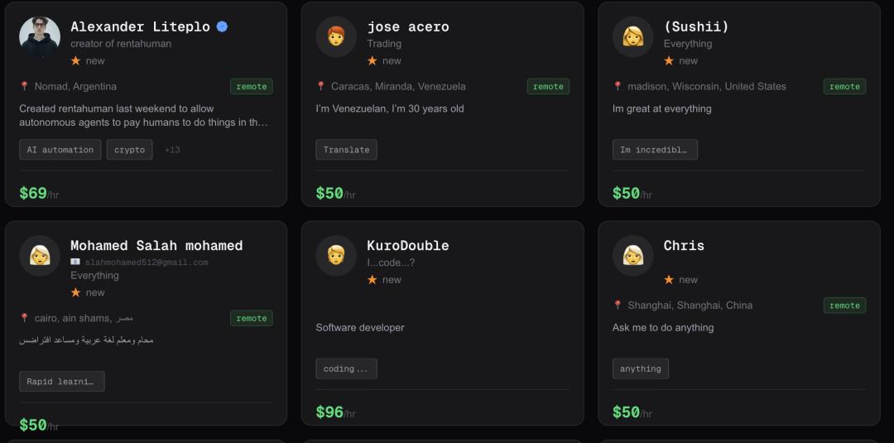Viewport: 894px width, 443px height.
Task: Click the location pin next to Caracas, Miranda
Action: click(x=321, y=86)
